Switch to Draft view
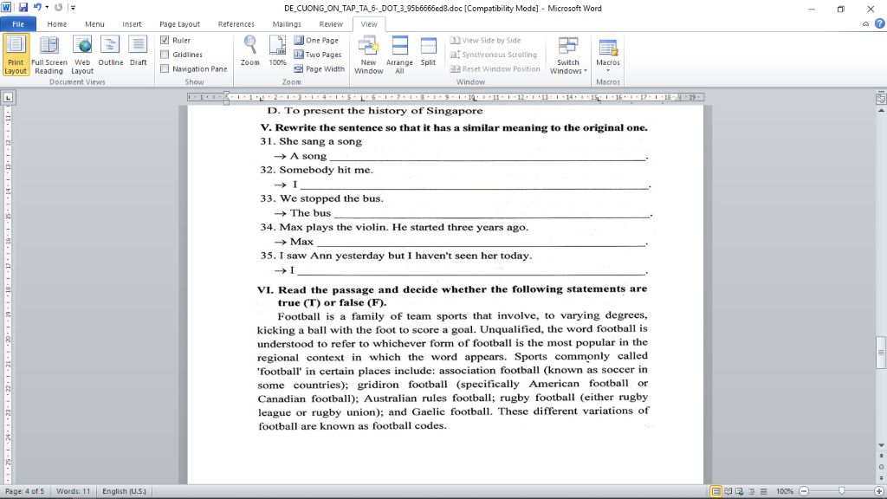Screen dimensions: 887x499 (x=138, y=51)
